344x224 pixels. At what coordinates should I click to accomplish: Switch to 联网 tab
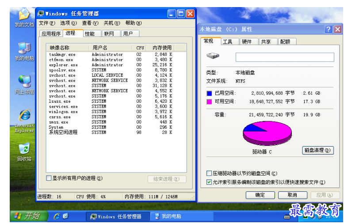coord(111,34)
